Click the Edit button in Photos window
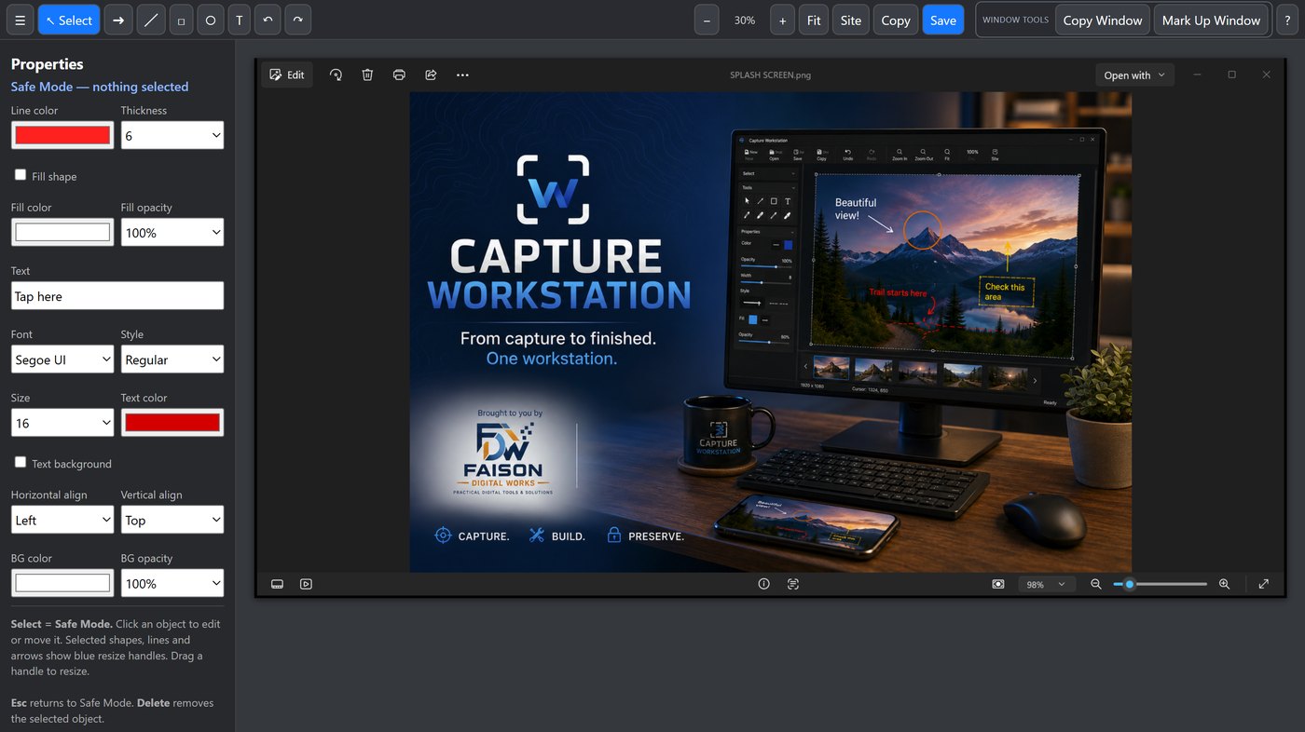Viewport: 1305px width, 732px height. (x=287, y=75)
